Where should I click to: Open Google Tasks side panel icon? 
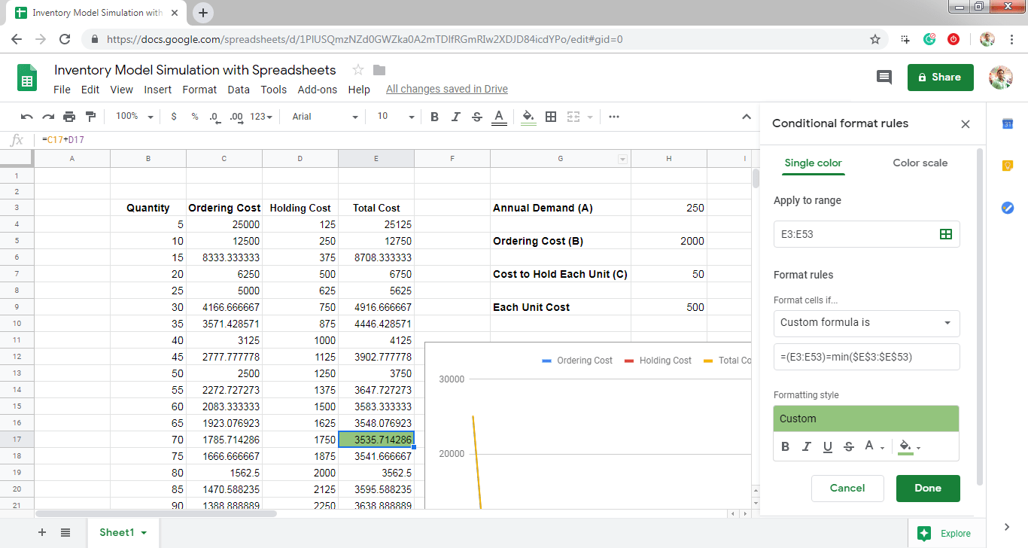coord(1008,208)
